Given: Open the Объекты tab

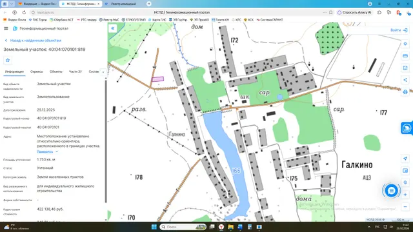Looking at the screenshot, I should (56, 72).
